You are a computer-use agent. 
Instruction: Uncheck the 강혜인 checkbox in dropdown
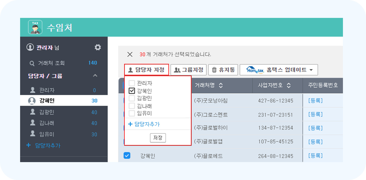pos(132,91)
